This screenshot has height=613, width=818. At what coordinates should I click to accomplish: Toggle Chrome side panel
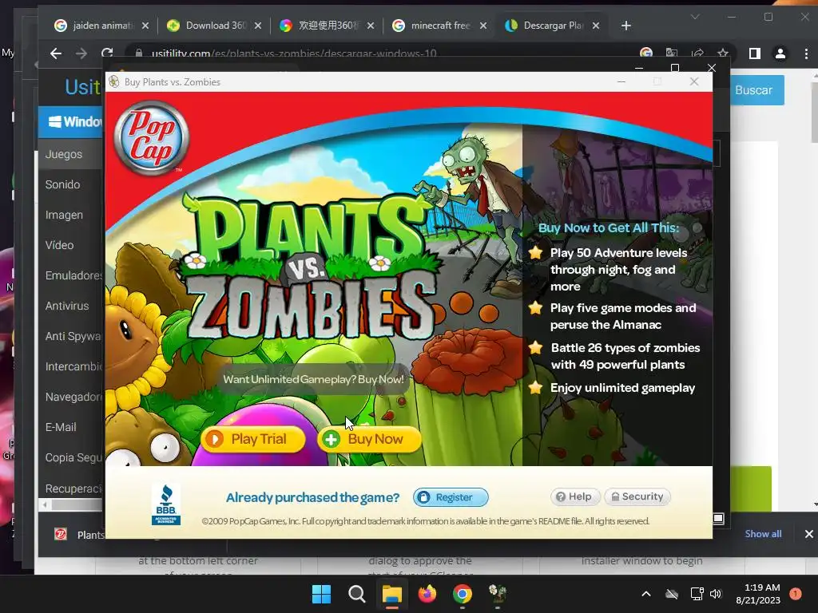point(754,53)
